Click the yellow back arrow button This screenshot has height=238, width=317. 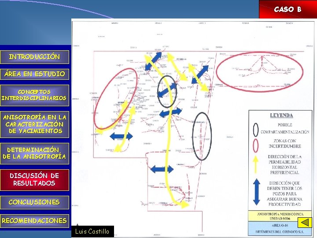305,223
